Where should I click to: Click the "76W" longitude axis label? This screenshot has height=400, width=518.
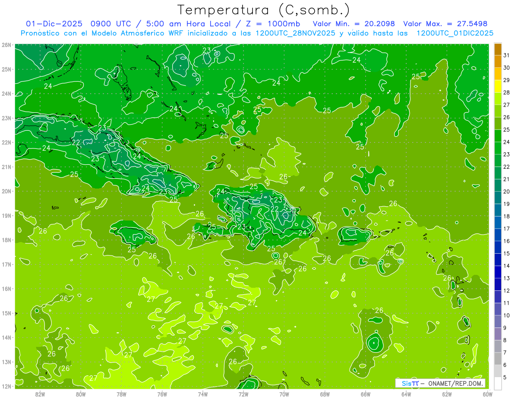pyautogui.click(x=162, y=394)
